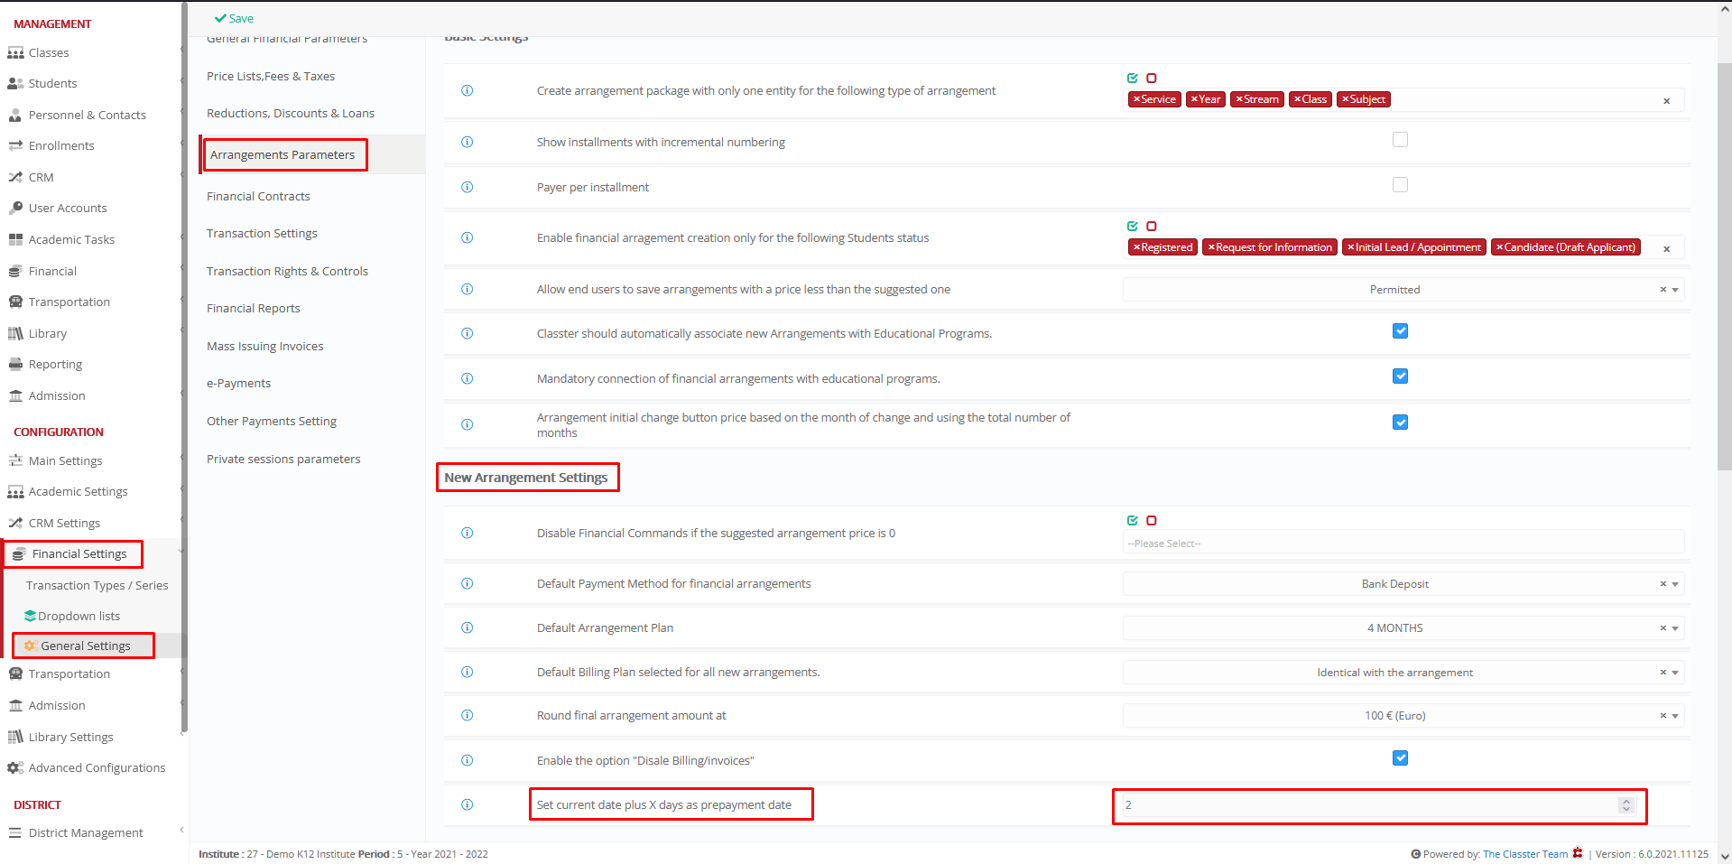Remove the Registered status tag
This screenshot has height=864, width=1732.
(x=1136, y=247)
